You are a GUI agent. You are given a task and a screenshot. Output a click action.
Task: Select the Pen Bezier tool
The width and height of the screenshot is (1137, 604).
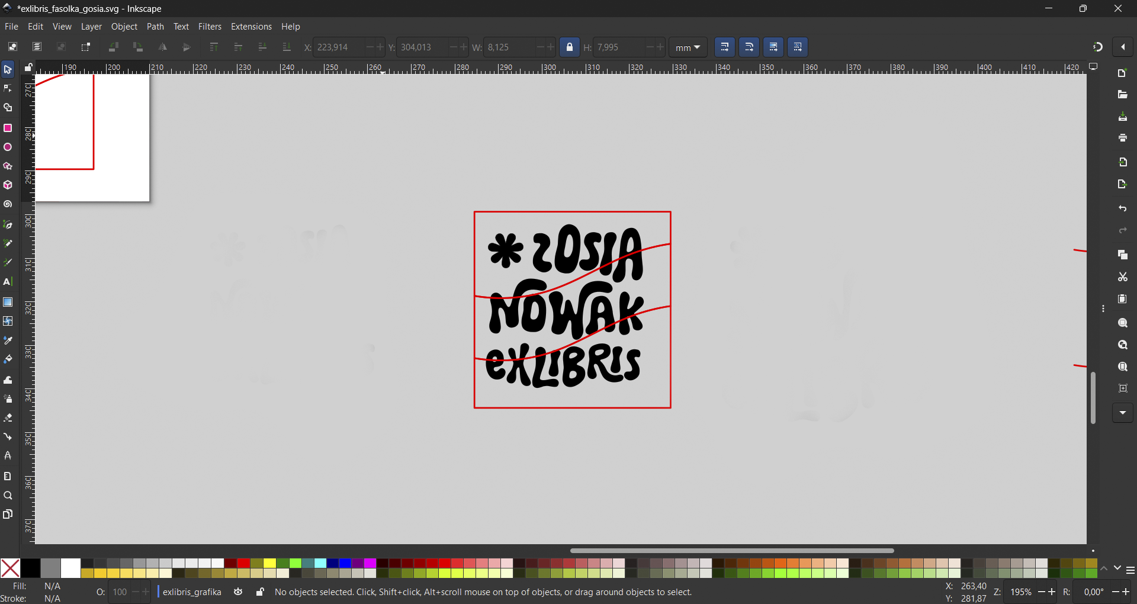[8, 224]
